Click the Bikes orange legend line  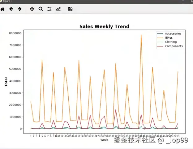[160, 38]
